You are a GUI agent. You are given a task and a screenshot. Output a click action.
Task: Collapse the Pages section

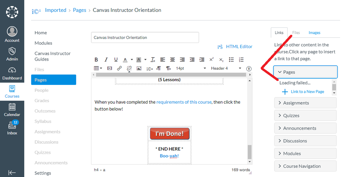(x=305, y=72)
